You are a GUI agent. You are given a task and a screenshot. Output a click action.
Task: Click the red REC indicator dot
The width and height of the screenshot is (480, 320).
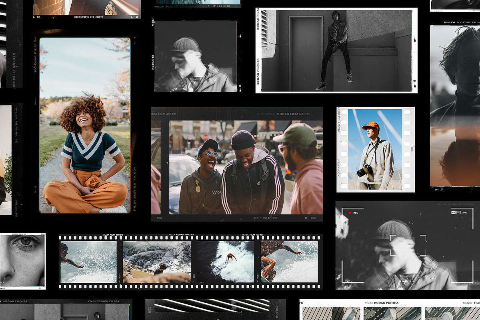point(350,213)
